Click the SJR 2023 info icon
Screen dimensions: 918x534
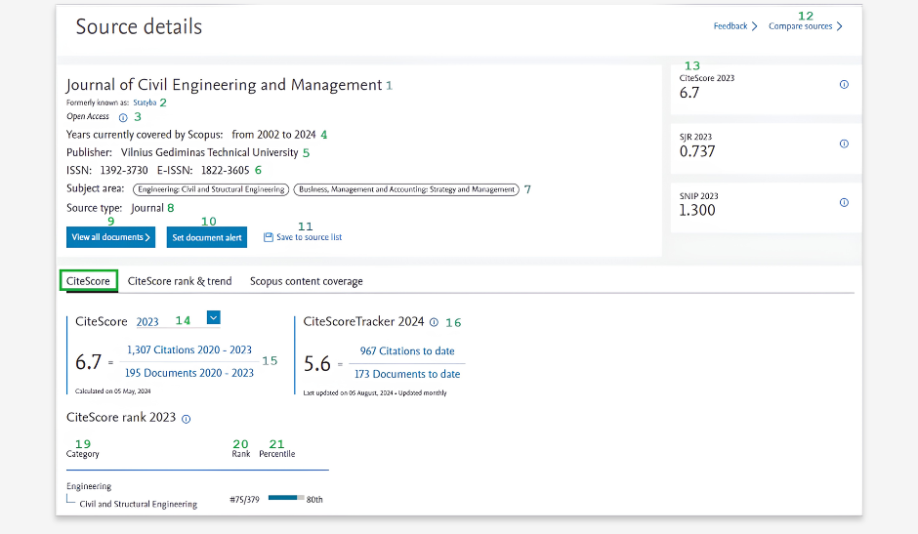coord(844,144)
